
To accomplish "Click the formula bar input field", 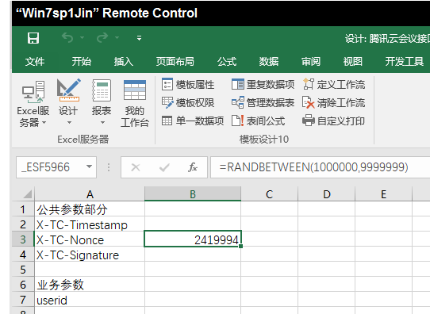I will click(x=320, y=167).
